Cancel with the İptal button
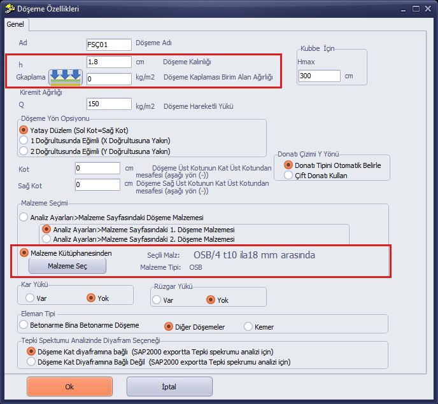 coord(169,387)
